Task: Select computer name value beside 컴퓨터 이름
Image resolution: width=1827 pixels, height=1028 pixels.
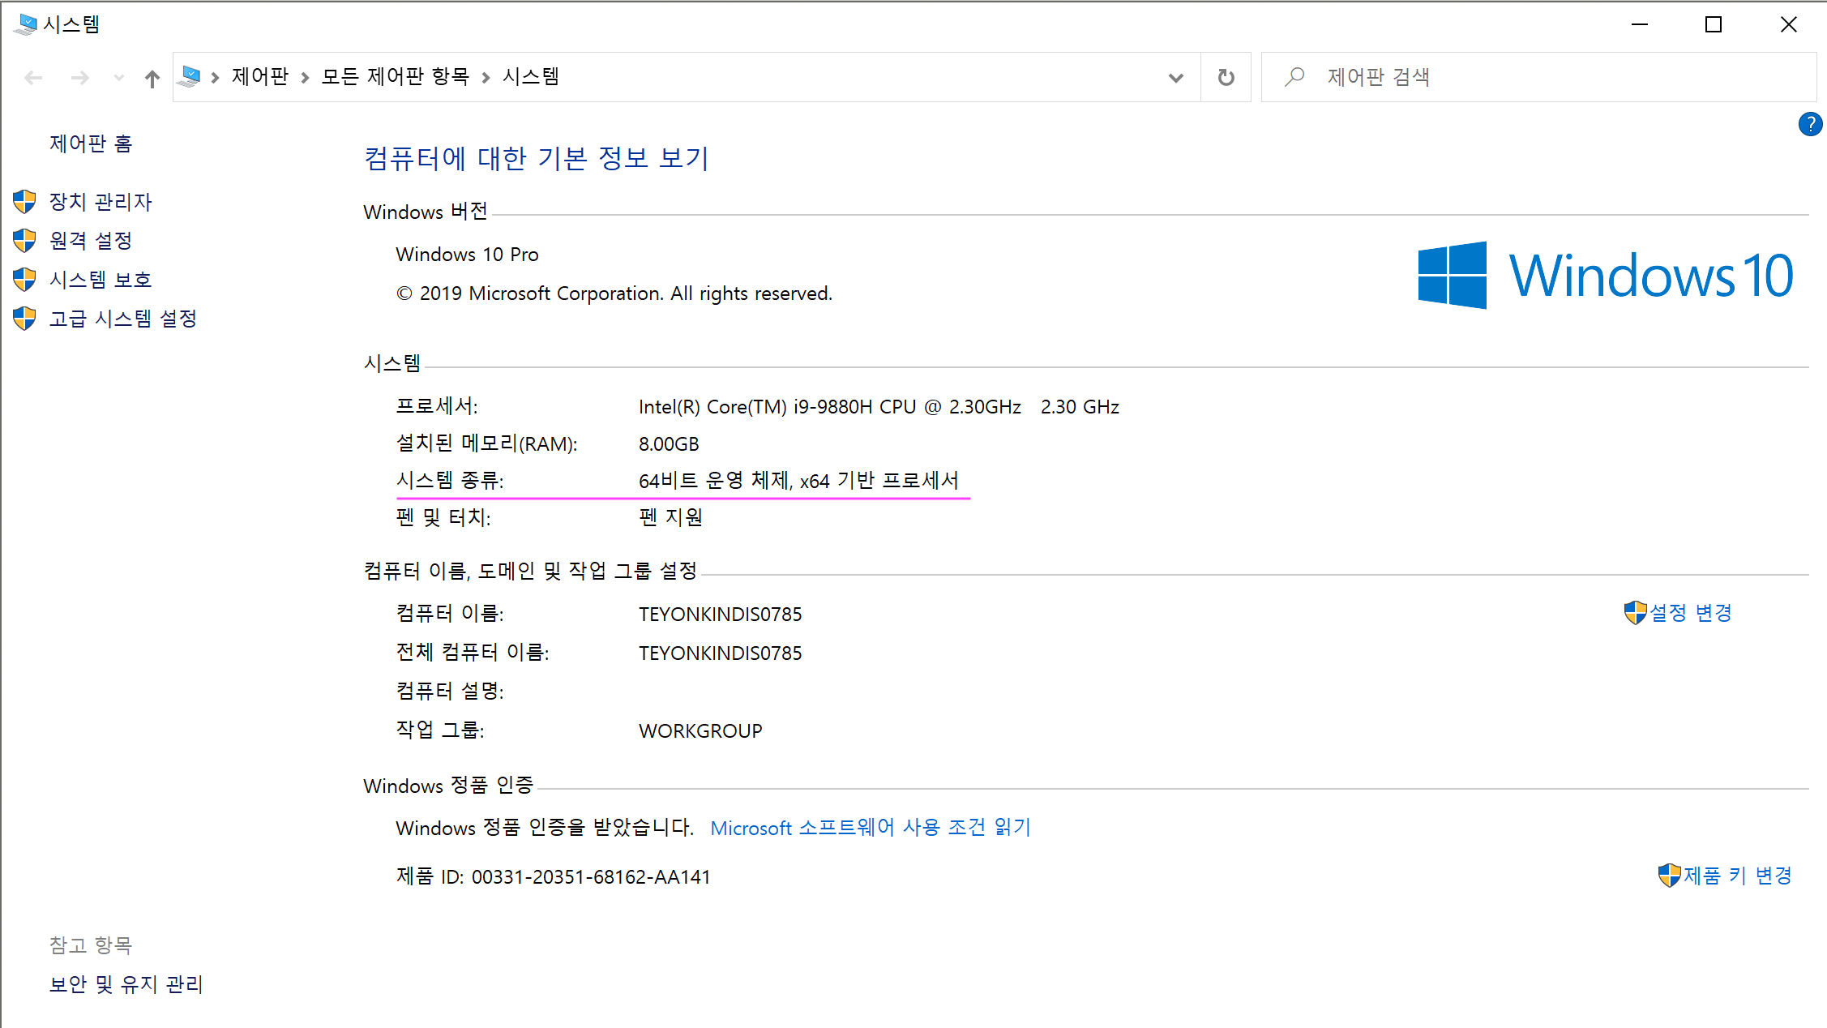Action: [720, 615]
